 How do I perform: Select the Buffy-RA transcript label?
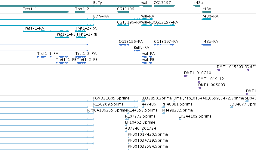click(101, 16)
